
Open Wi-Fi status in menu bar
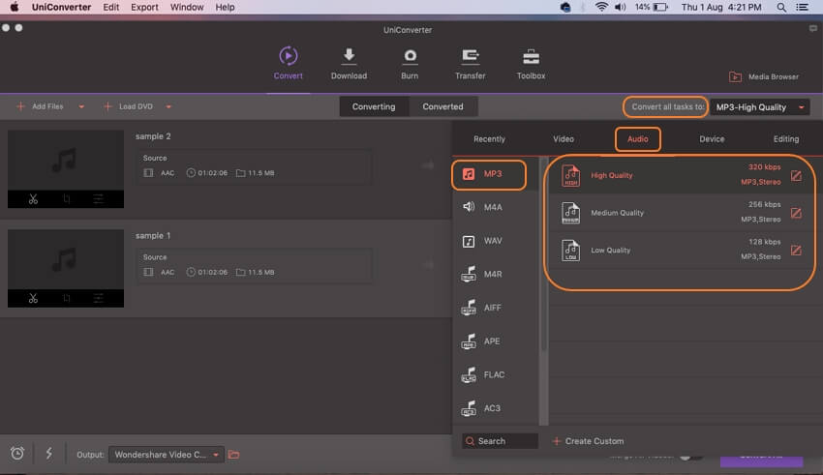click(x=601, y=8)
